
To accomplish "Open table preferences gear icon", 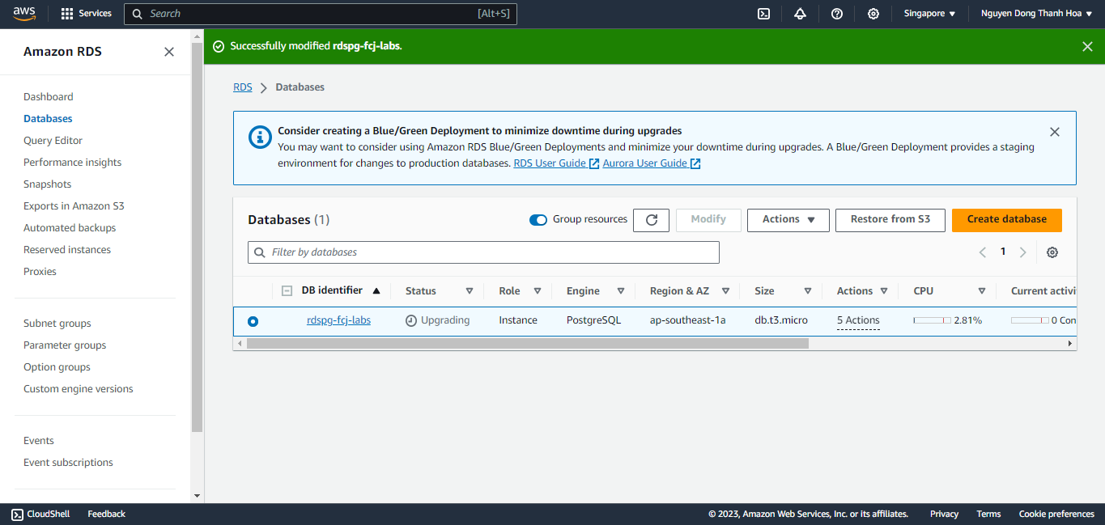I will pyautogui.click(x=1052, y=252).
